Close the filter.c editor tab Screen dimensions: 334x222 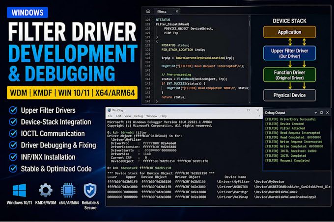177,11
